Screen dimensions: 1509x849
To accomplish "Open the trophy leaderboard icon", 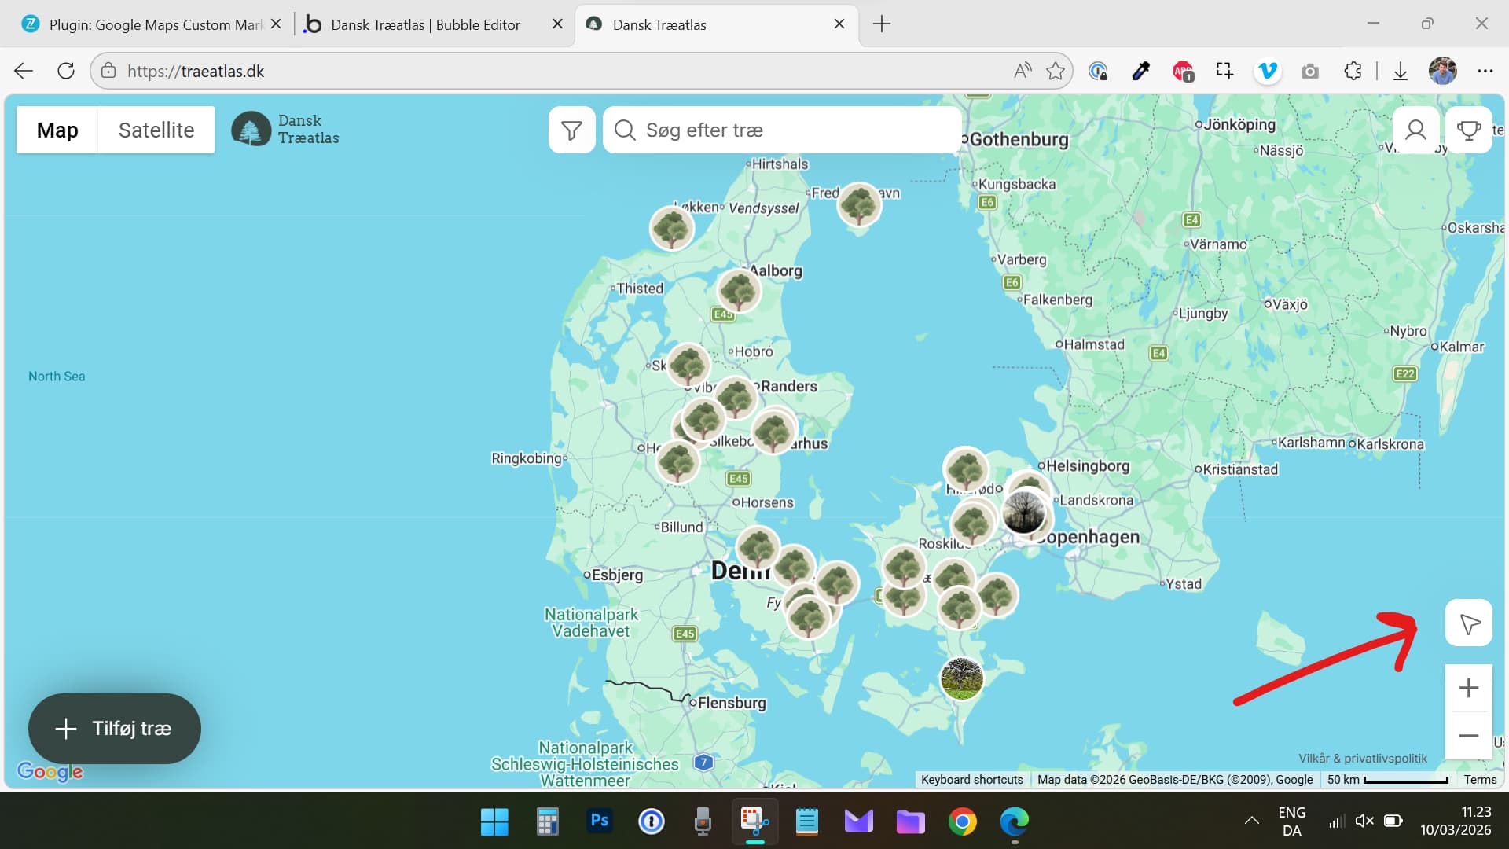I will pyautogui.click(x=1468, y=130).
